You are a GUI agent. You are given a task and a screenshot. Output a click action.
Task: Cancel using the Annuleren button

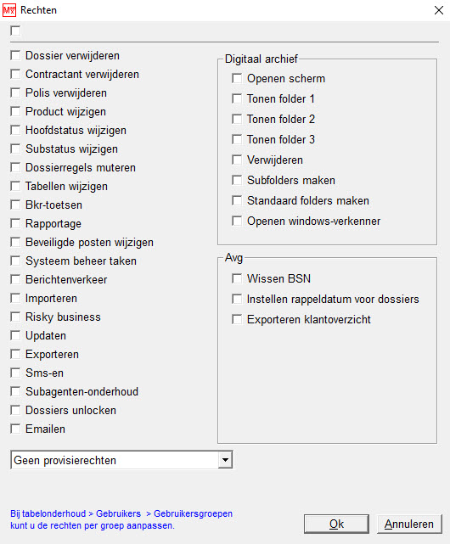click(409, 524)
